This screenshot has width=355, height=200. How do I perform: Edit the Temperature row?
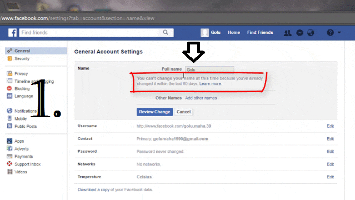[330, 177]
